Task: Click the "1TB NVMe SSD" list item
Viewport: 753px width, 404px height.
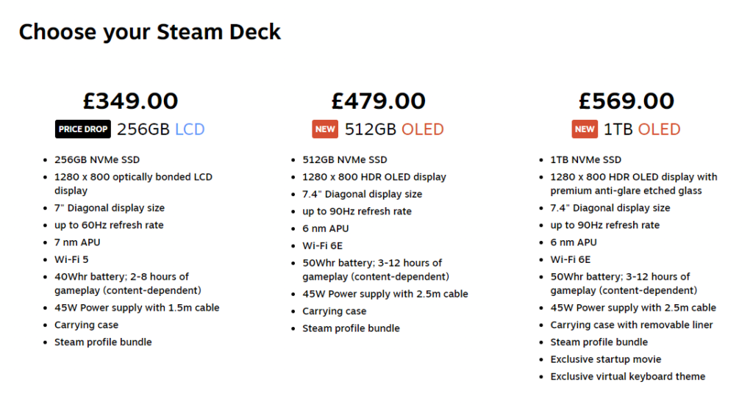Action: click(586, 159)
